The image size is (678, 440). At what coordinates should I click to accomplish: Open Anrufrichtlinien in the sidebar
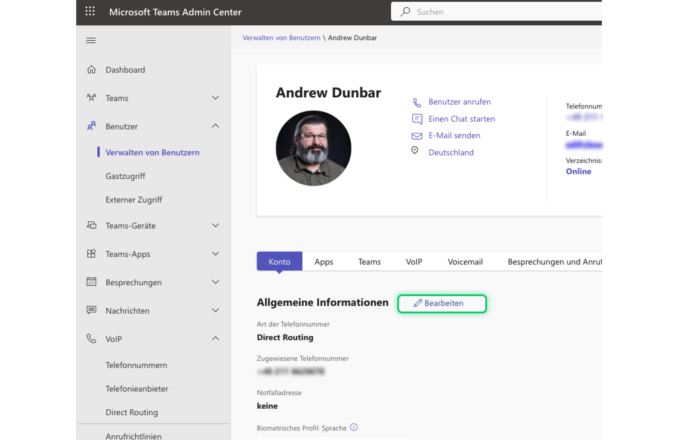(134, 436)
